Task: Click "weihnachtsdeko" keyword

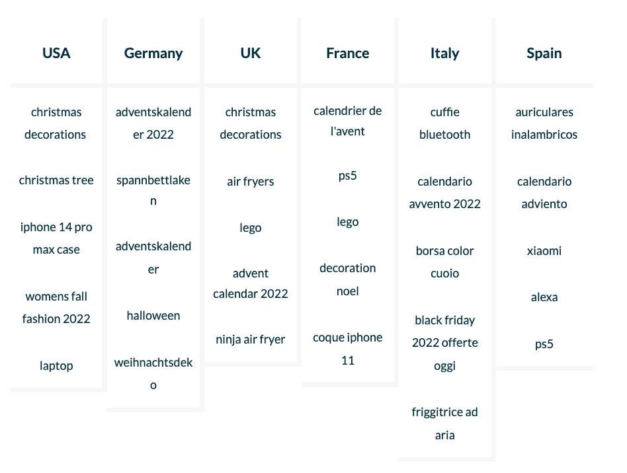Action: click(x=153, y=373)
